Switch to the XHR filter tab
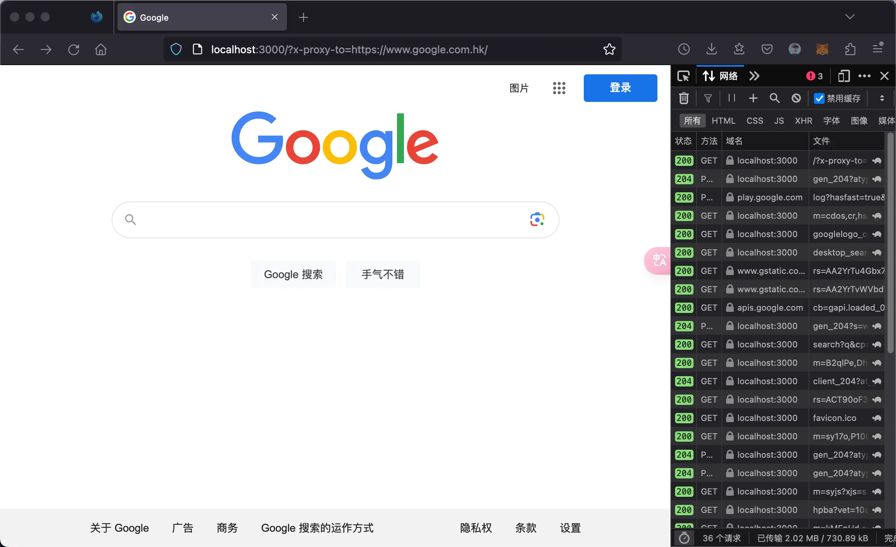896x547 pixels. pyautogui.click(x=803, y=121)
